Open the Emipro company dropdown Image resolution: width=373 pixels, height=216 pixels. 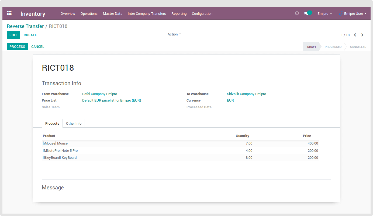tap(324, 13)
